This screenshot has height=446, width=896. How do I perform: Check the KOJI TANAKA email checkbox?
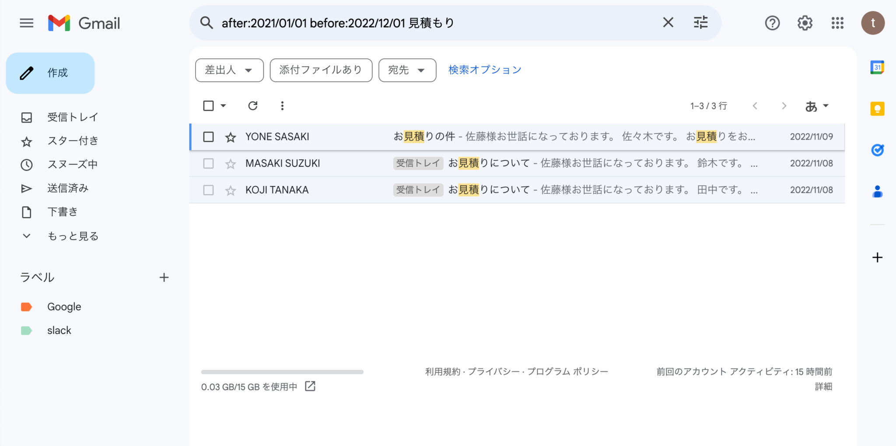208,190
